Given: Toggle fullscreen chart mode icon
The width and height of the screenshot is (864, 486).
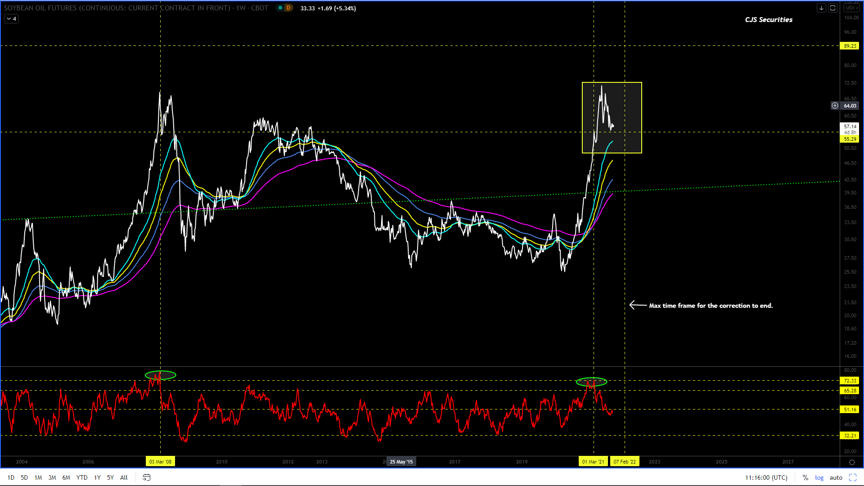Looking at the screenshot, I should tap(853, 477).
